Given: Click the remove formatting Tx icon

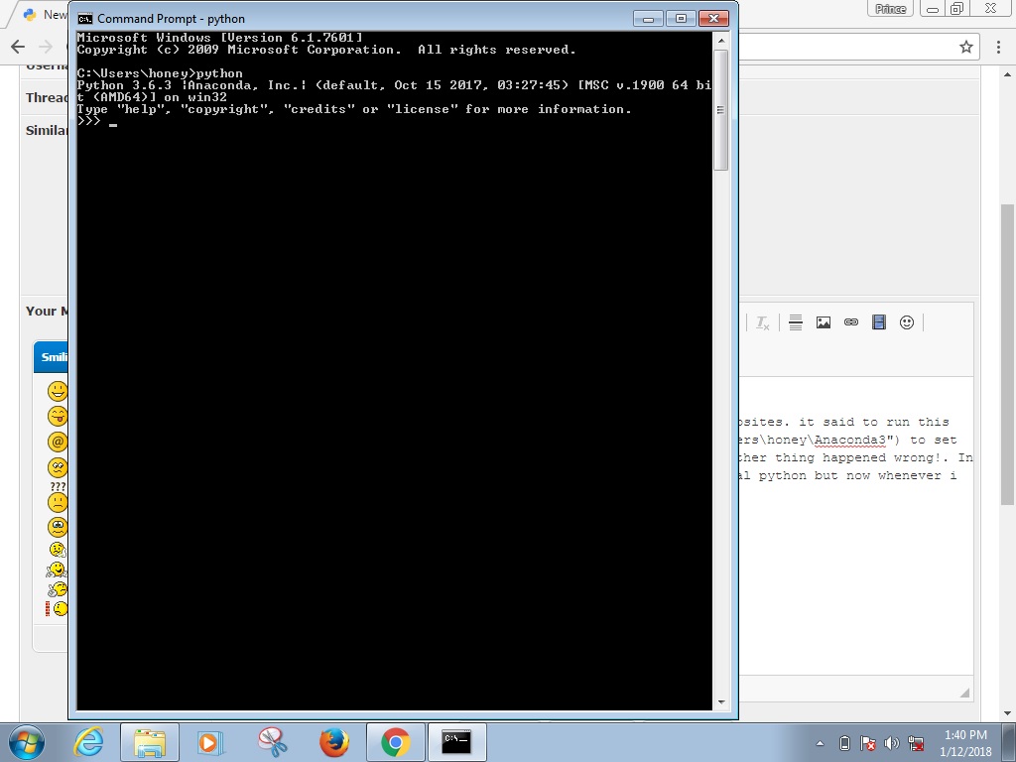Looking at the screenshot, I should click(x=762, y=322).
